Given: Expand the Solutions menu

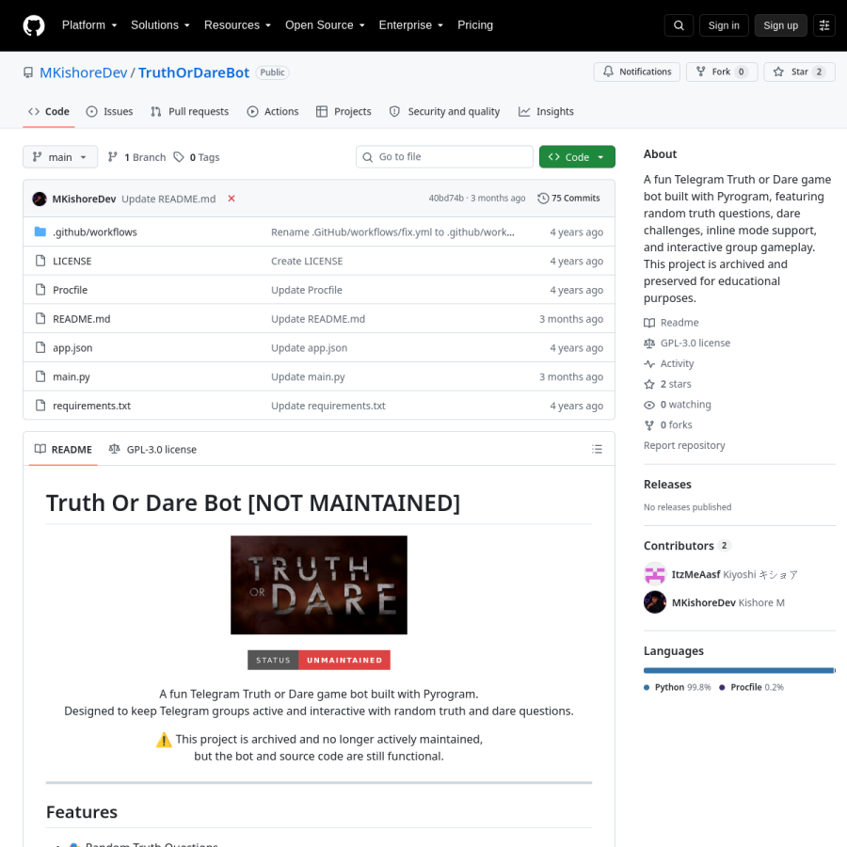Looking at the screenshot, I should 160,24.
